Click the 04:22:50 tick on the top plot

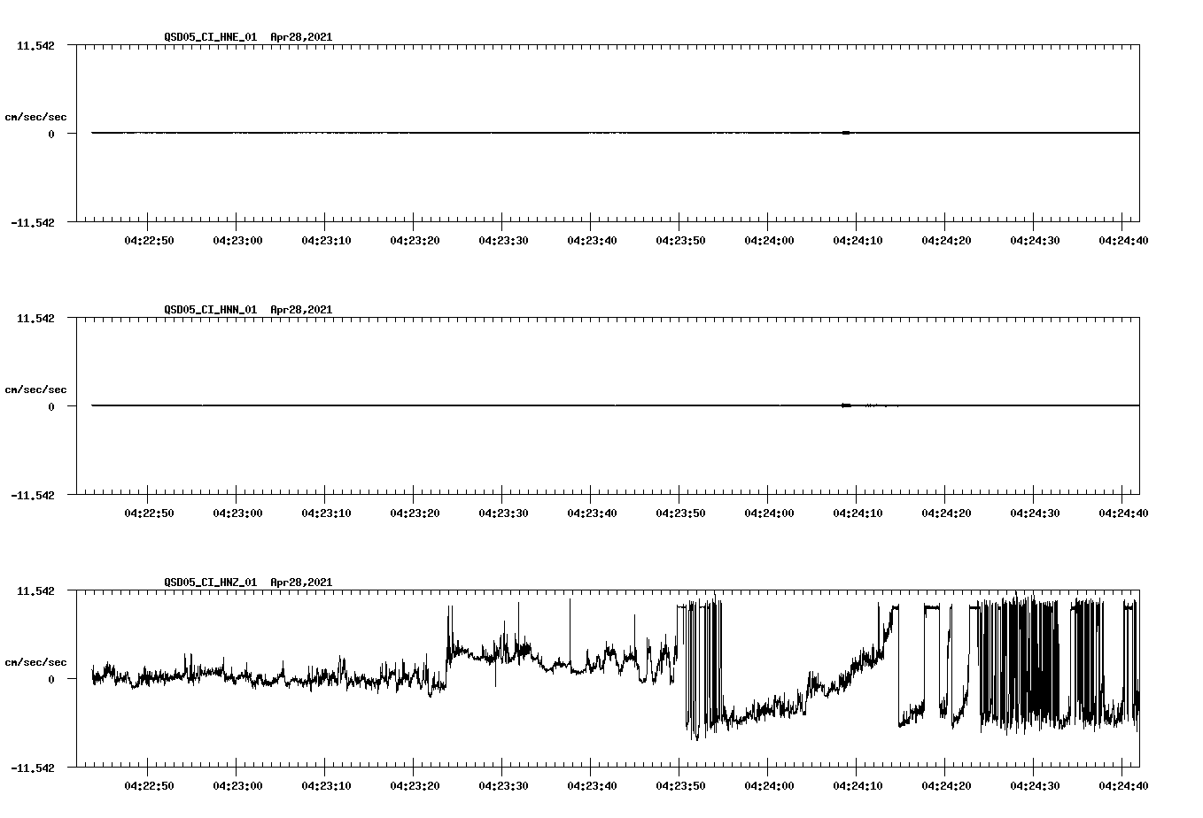(x=147, y=239)
